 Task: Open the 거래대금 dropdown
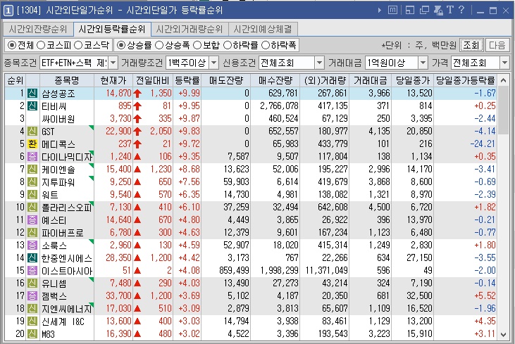coord(423,63)
